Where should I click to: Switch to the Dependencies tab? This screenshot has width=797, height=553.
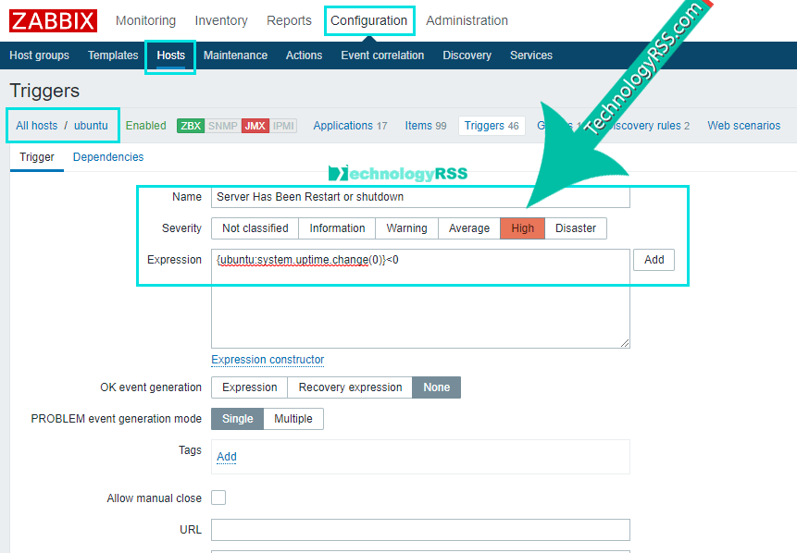click(108, 157)
